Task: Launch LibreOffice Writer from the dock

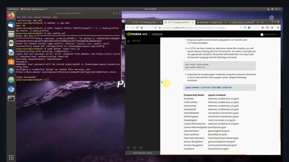Action: (11, 52)
